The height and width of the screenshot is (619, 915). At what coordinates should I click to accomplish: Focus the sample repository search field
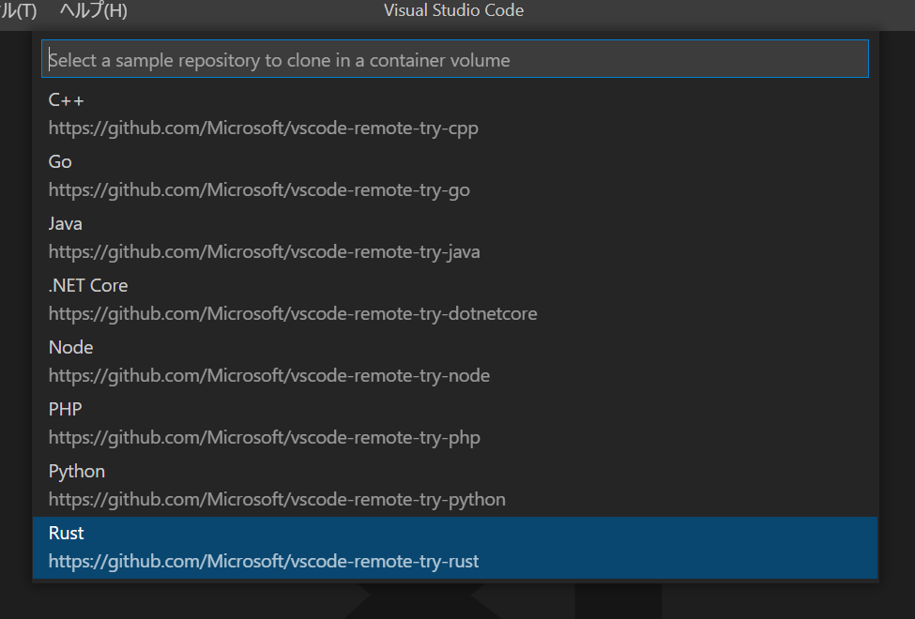click(x=455, y=59)
